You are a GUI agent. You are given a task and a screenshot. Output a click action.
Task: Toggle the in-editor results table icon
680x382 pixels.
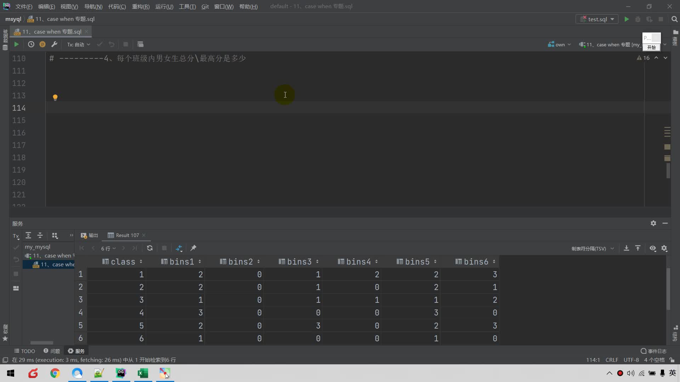[140, 44]
